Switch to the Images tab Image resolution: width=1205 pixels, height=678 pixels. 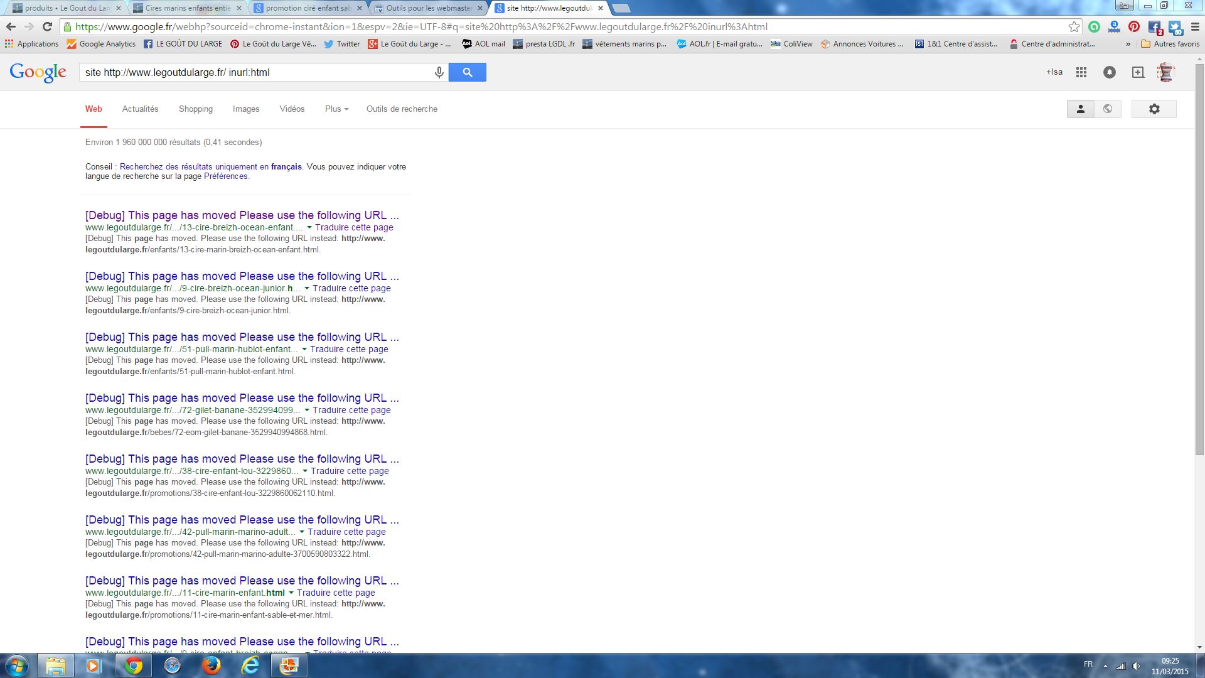coord(246,109)
